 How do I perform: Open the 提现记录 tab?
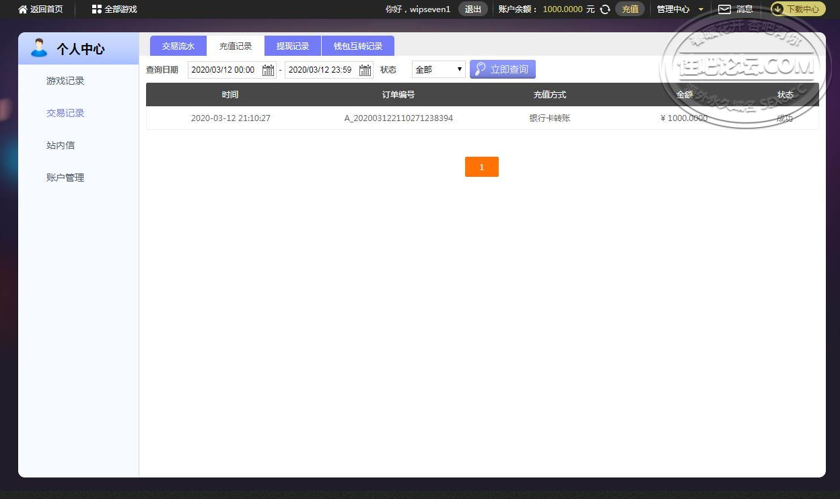(293, 46)
